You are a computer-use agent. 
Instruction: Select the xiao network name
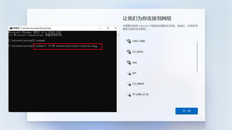tap(134, 62)
